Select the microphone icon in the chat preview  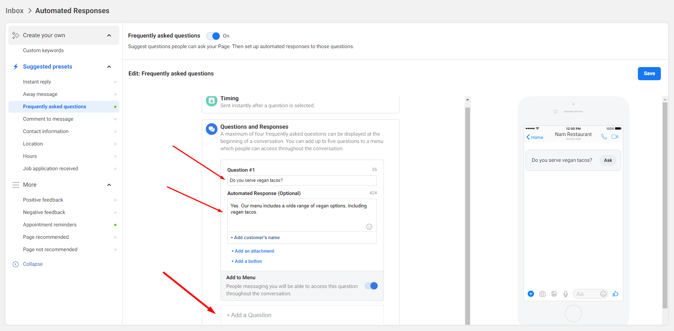[x=566, y=294]
